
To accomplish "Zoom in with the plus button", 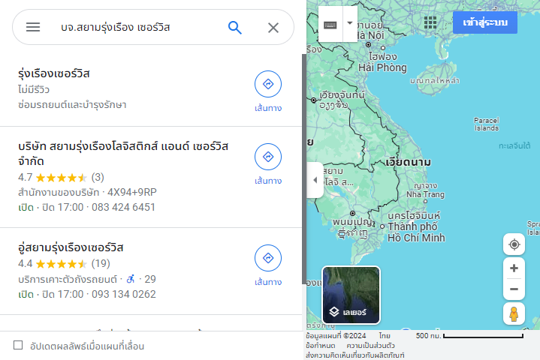I will coord(514,268).
